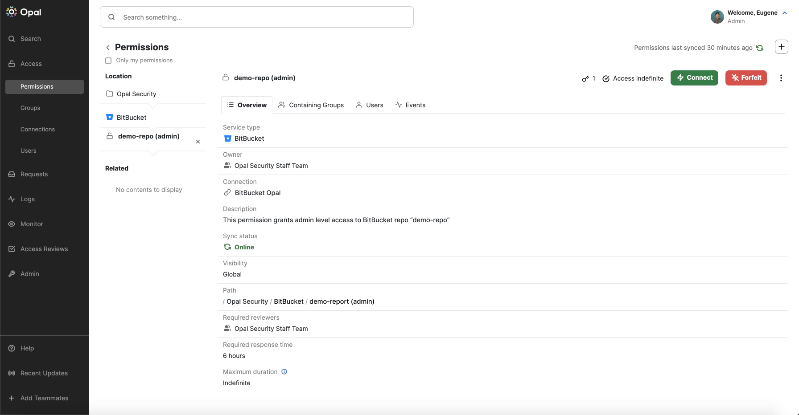The height and width of the screenshot is (415, 799).
Task: Click the Access Reviews checkbox icon
Action: pyautogui.click(x=12, y=249)
